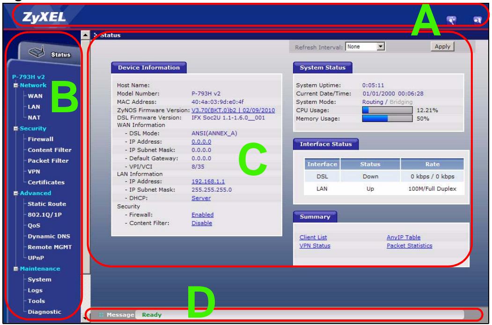Click the Maintenance section label
This screenshot has height=325, width=492.
[x=40, y=269]
